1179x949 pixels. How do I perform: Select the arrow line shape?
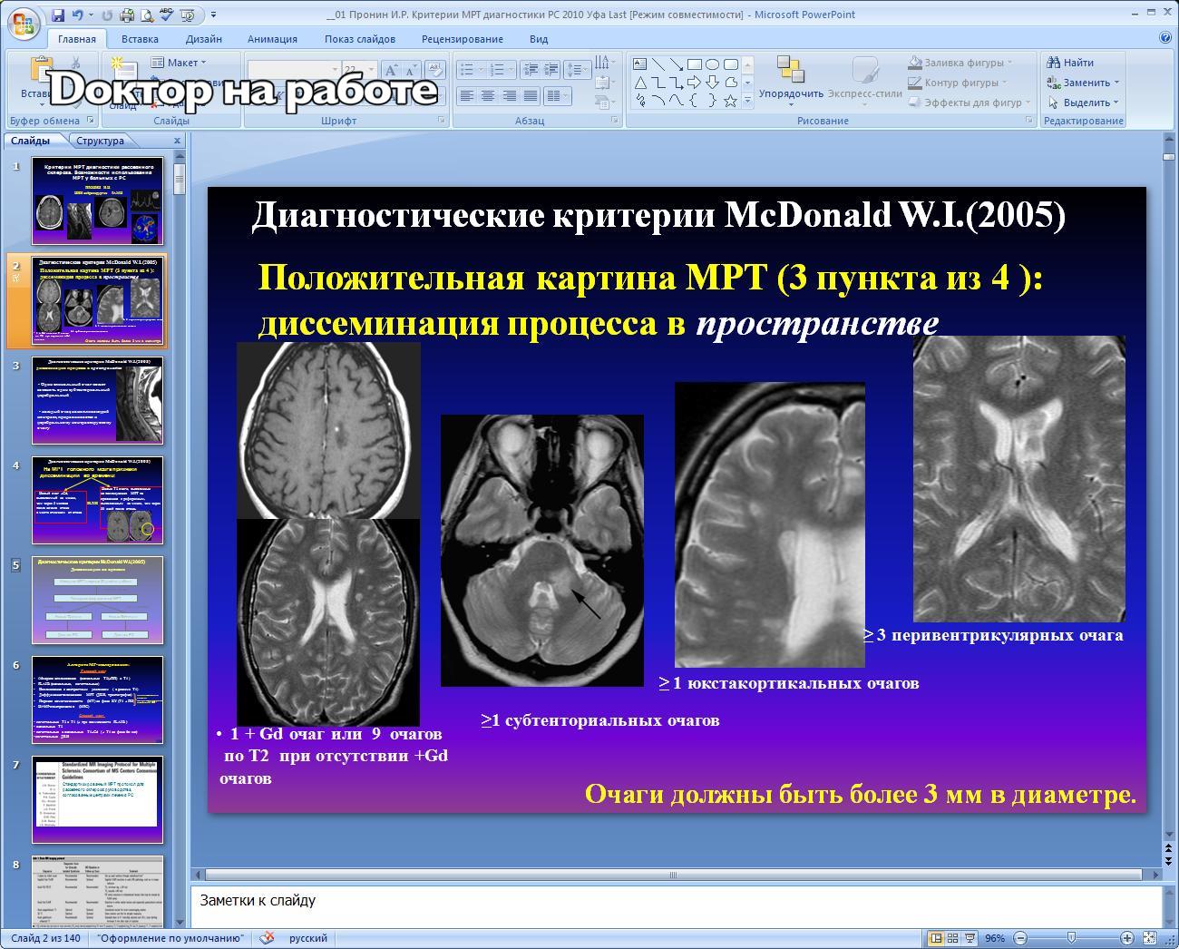pyautogui.click(x=677, y=64)
